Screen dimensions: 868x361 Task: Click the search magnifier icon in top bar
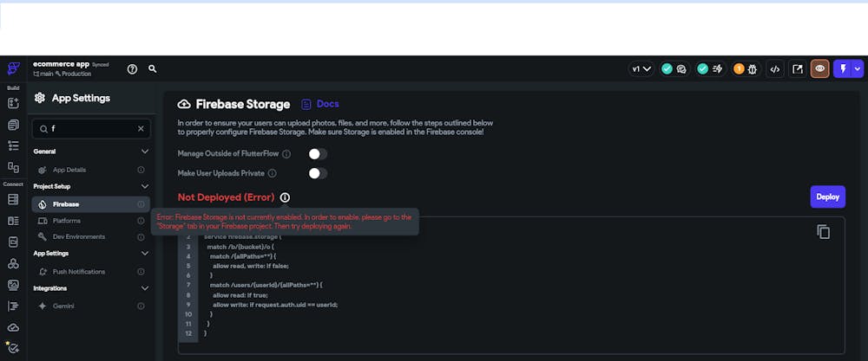[x=153, y=69]
